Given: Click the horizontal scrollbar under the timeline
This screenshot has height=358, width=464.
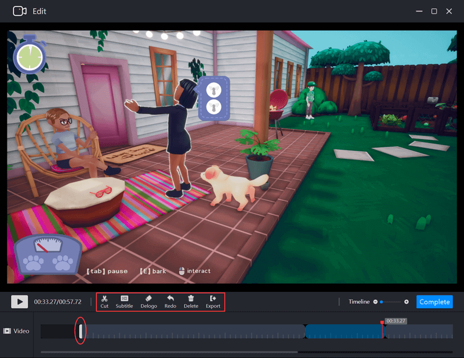Looking at the screenshot, I should click(x=169, y=352).
